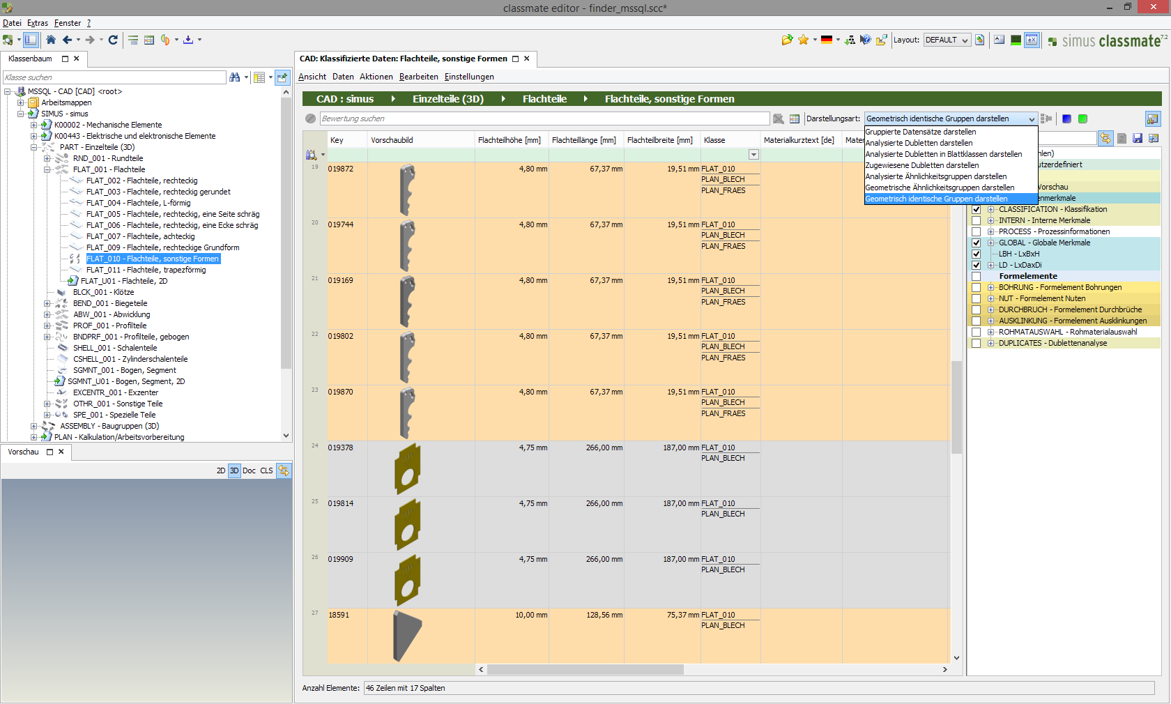Image resolution: width=1171 pixels, height=704 pixels.
Task: Click the blue download arrow icon
Action: click(188, 40)
